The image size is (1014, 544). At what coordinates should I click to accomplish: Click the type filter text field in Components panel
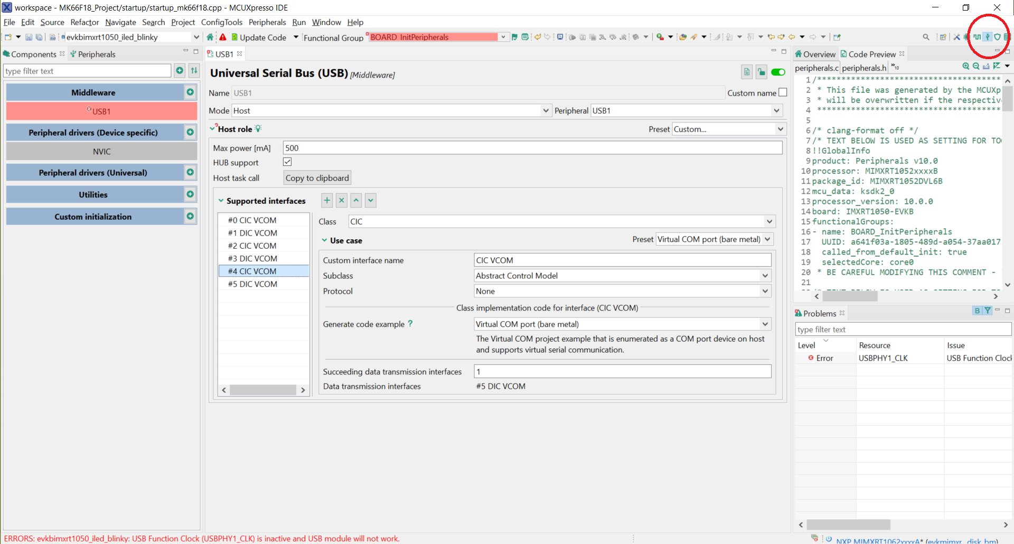click(x=87, y=70)
